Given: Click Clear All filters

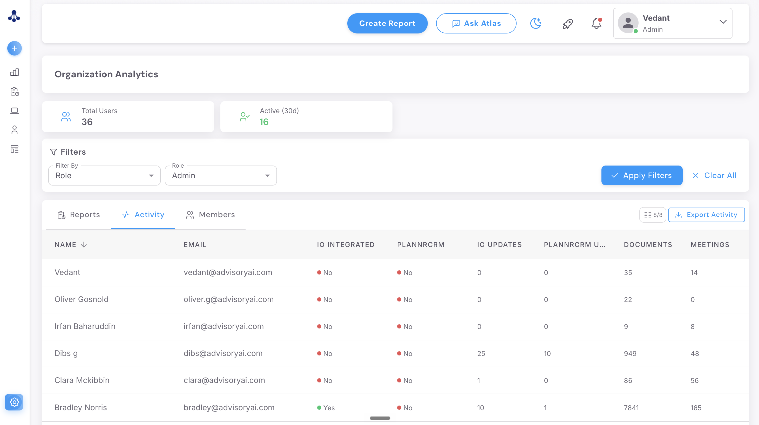Looking at the screenshot, I should [714, 176].
